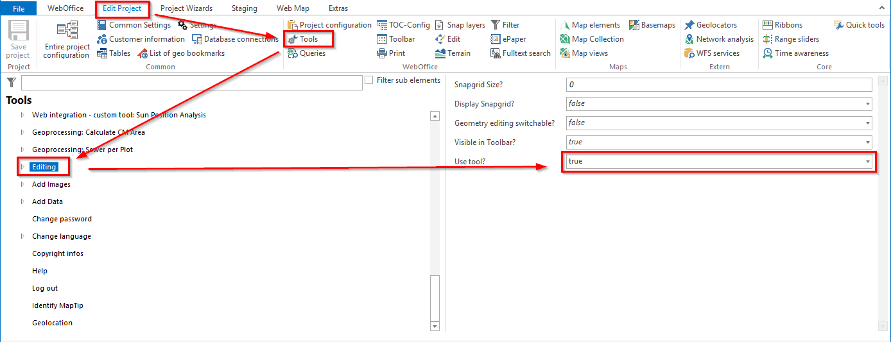The width and height of the screenshot is (891, 342).
Task: Expand the Editing tree node
Action: point(22,167)
